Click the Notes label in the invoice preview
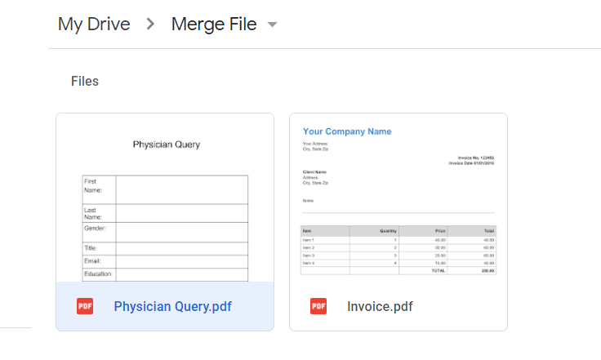Image resolution: width=601 pixels, height=360 pixels. click(308, 200)
